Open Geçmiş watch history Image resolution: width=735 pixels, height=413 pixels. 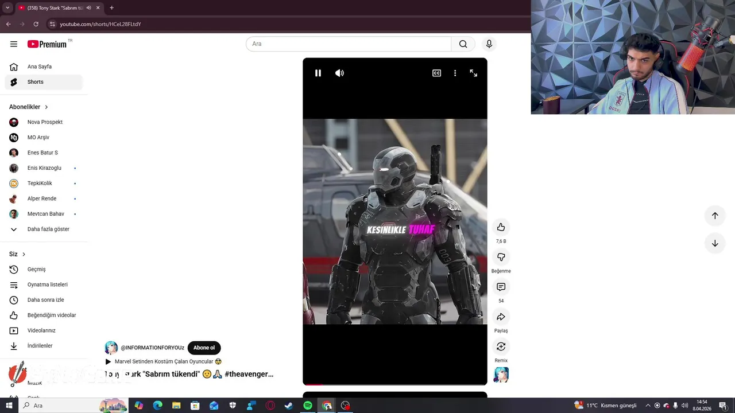tap(44, 270)
